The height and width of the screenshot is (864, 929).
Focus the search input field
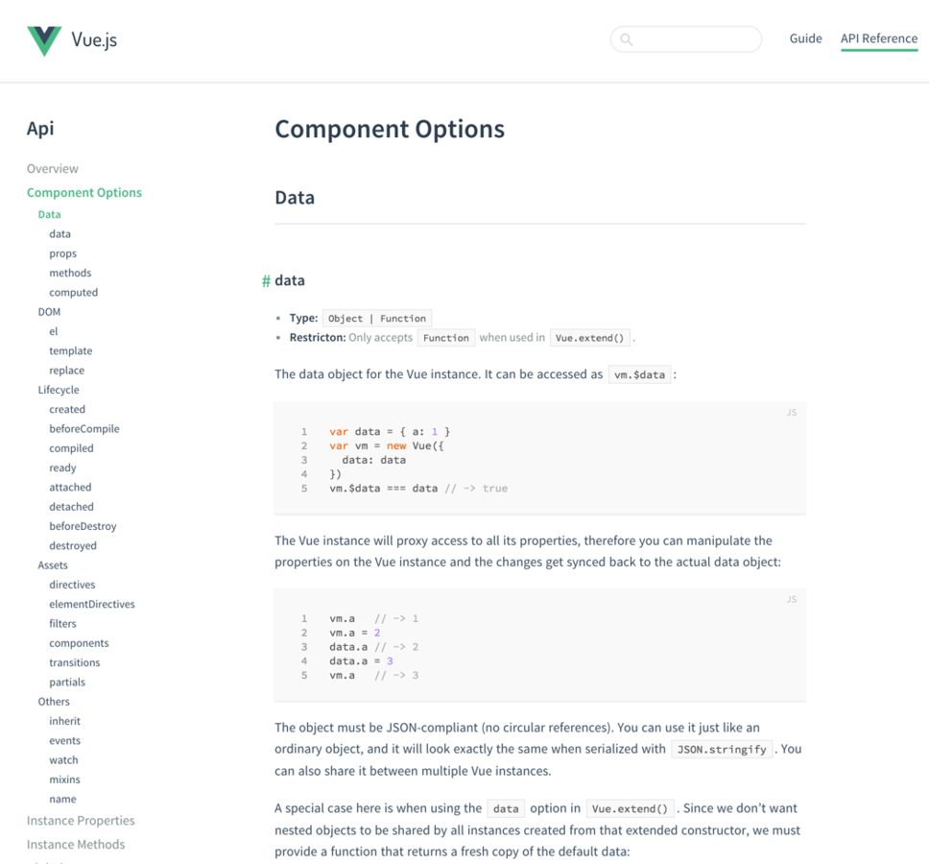coord(686,39)
